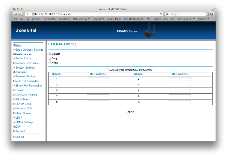Open Multi Port Forwading

point(27,81)
